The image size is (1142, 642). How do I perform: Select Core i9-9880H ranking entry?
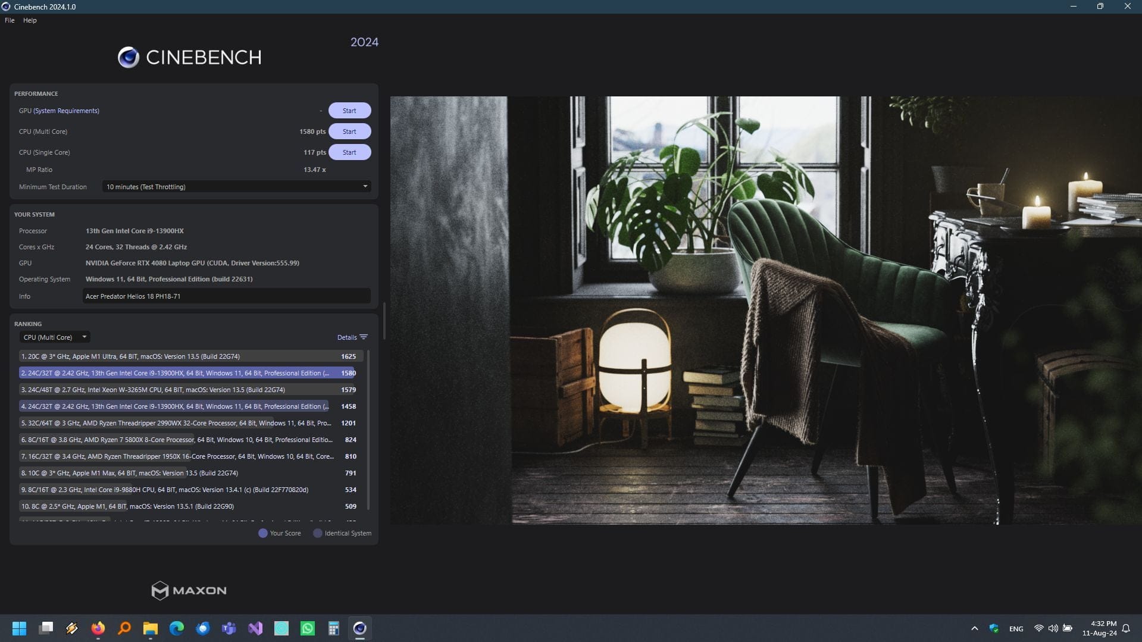[x=188, y=490]
